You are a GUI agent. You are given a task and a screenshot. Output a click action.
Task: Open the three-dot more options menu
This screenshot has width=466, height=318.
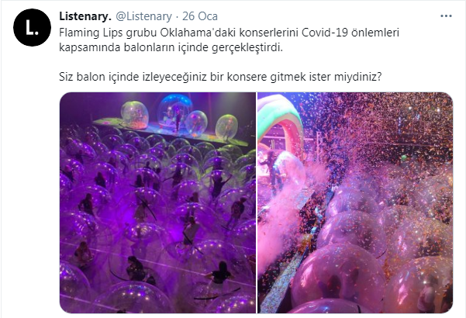(x=446, y=16)
